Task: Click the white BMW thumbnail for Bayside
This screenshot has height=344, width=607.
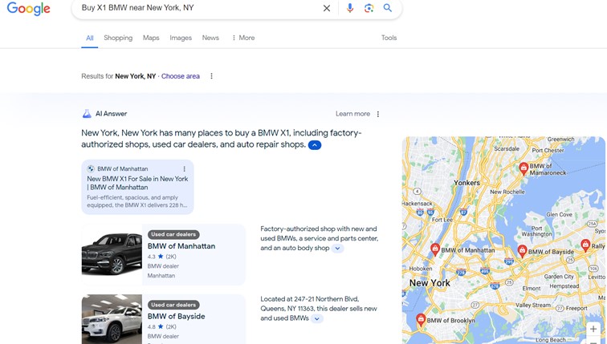Action: (112, 319)
